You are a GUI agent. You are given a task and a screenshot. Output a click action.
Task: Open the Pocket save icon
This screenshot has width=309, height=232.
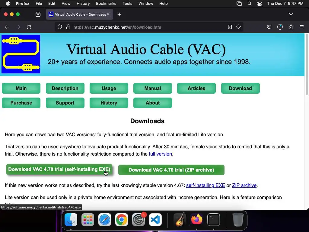(269, 27)
